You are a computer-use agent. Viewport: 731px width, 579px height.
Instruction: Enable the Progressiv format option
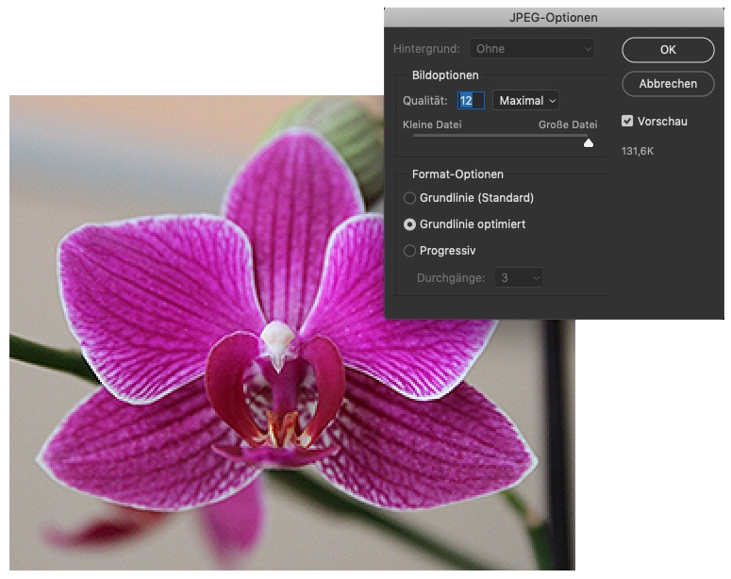(409, 251)
